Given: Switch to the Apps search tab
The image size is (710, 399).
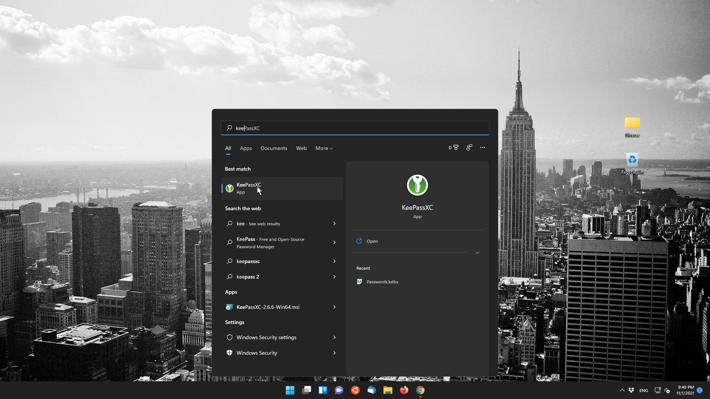Looking at the screenshot, I should 246,148.
